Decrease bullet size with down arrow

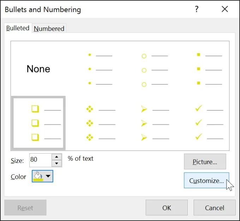pyautogui.click(x=56, y=164)
